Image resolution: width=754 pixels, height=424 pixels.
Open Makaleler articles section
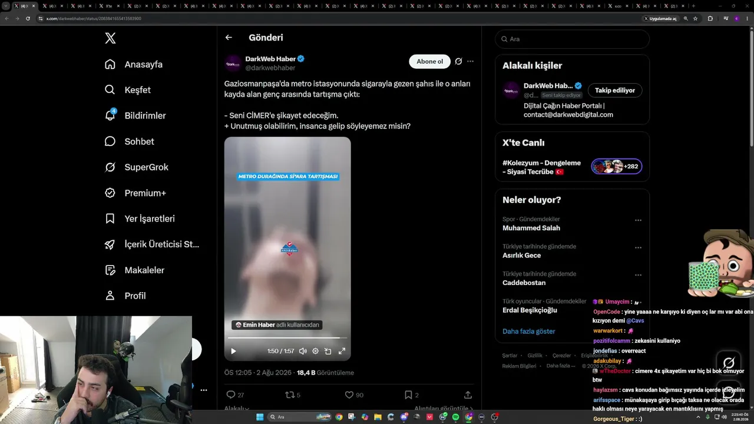134,270
